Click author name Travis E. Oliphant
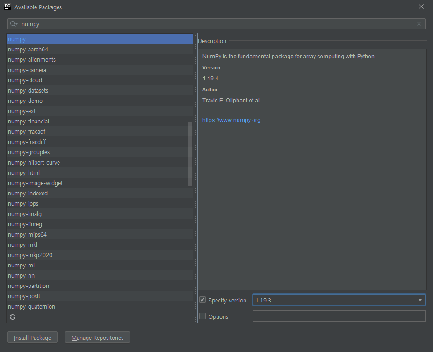Screen dimensions: 433x352 tap(231, 101)
